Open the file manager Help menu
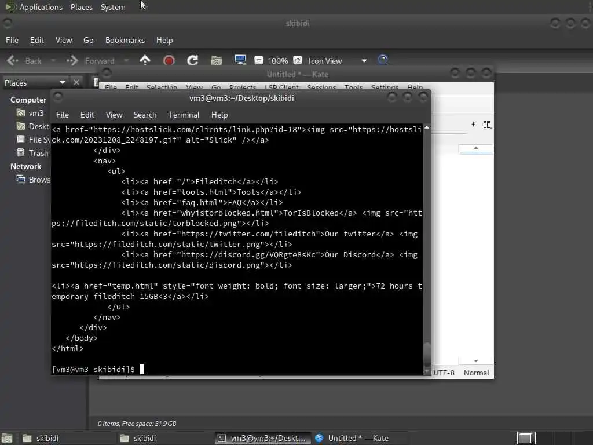Viewport: 593px width, 445px height. tap(164, 40)
